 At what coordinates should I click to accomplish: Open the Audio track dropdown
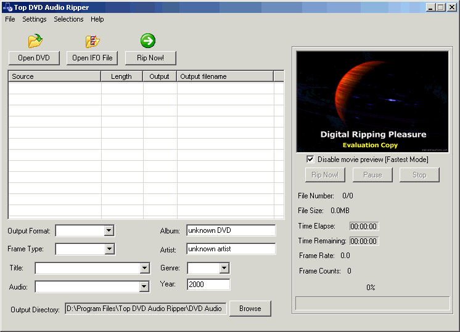[x=144, y=286]
